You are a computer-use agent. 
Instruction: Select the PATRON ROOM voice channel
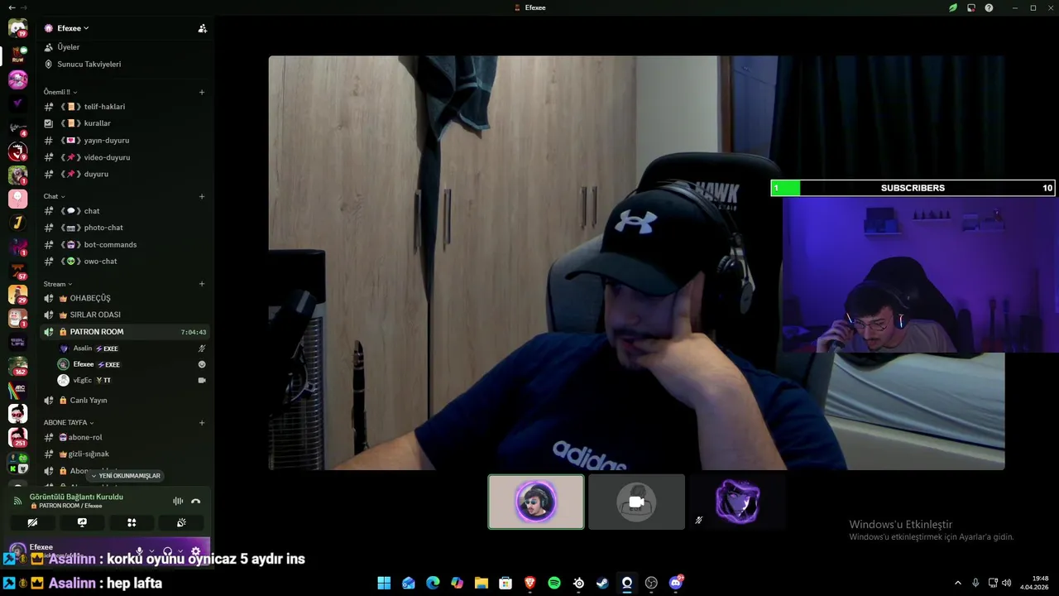click(x=124, y=332)
